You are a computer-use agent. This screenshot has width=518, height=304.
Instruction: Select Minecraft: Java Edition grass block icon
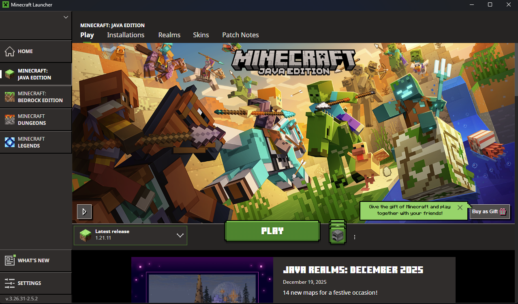10,74
